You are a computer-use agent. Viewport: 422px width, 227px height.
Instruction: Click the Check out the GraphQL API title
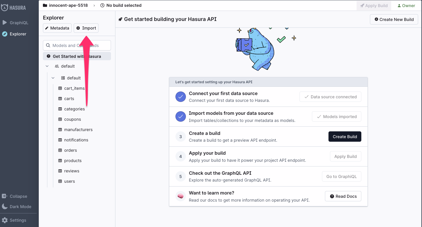click(x=220, y=173)
